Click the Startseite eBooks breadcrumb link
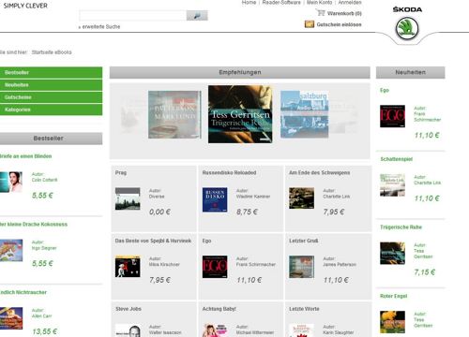The image size is (469, 337). click(52, 52)
